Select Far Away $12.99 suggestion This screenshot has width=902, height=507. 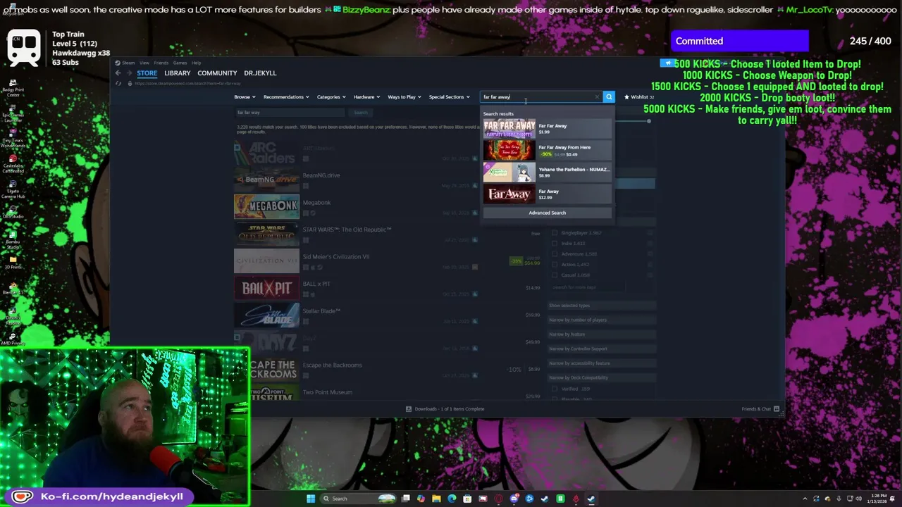(548, 194)
